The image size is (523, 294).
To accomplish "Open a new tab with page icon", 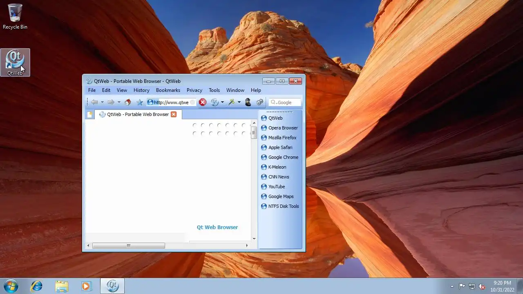I will pos(89,115).
